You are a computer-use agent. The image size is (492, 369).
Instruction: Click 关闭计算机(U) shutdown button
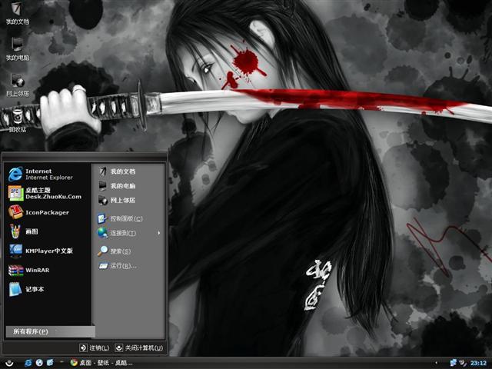(139, 347)
